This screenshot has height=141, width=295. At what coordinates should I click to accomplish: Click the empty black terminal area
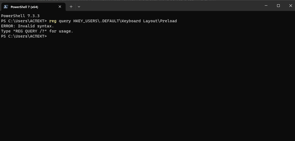(147, 89)
